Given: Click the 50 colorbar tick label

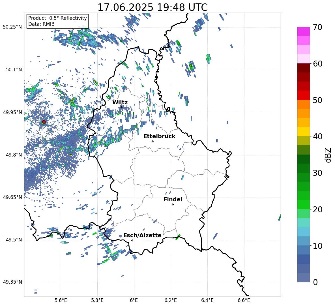Looking at the screenshot, I should click(x=317, y=100).
